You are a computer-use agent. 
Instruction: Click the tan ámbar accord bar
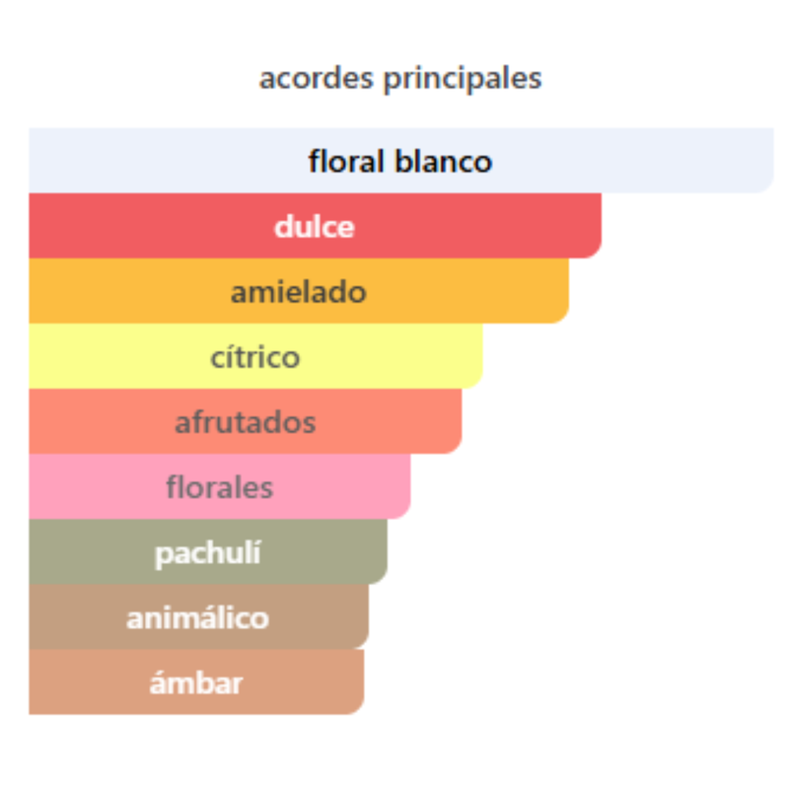pyautogui.click(x=196, y=681)
